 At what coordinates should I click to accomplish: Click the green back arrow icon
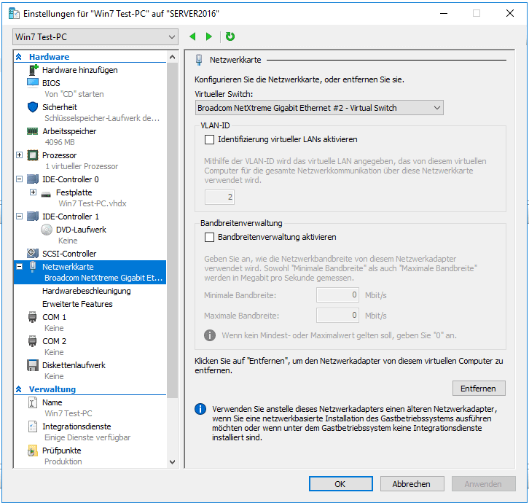tap(192, 36)
